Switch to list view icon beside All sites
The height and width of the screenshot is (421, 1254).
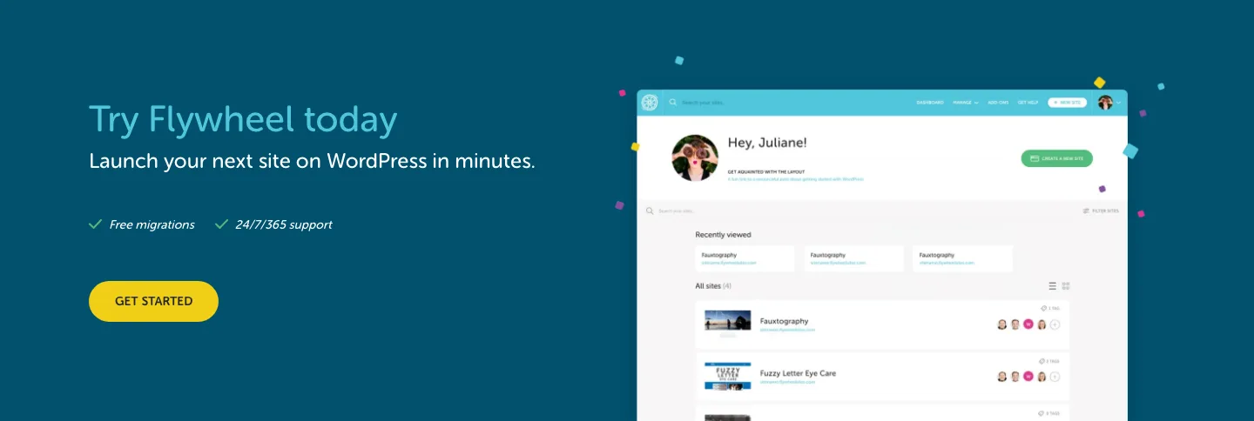(x=1052, y=285)
